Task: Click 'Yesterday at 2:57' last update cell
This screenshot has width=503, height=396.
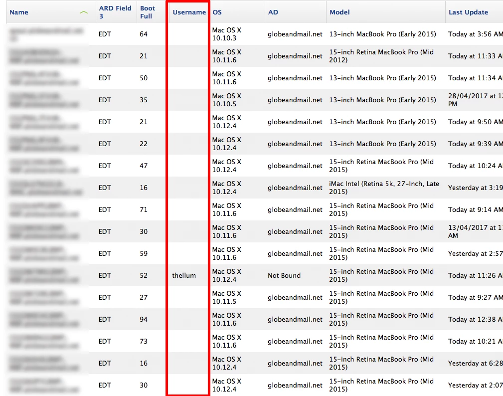Action: point(476,253)
